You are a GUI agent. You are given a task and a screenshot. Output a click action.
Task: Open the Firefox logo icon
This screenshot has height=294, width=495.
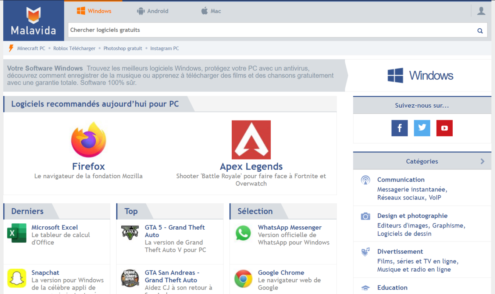tap(89, 140)
